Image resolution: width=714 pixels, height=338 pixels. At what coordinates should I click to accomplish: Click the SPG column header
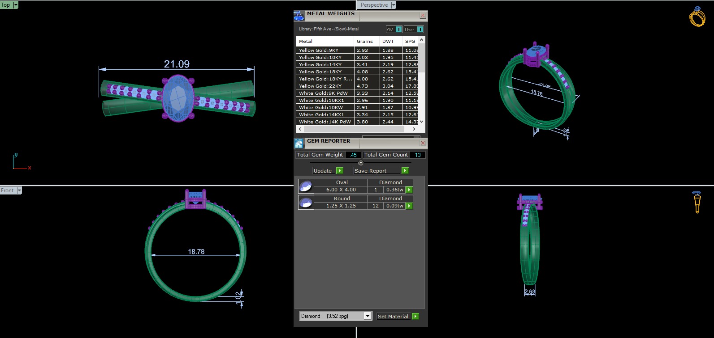pos(411,41)
